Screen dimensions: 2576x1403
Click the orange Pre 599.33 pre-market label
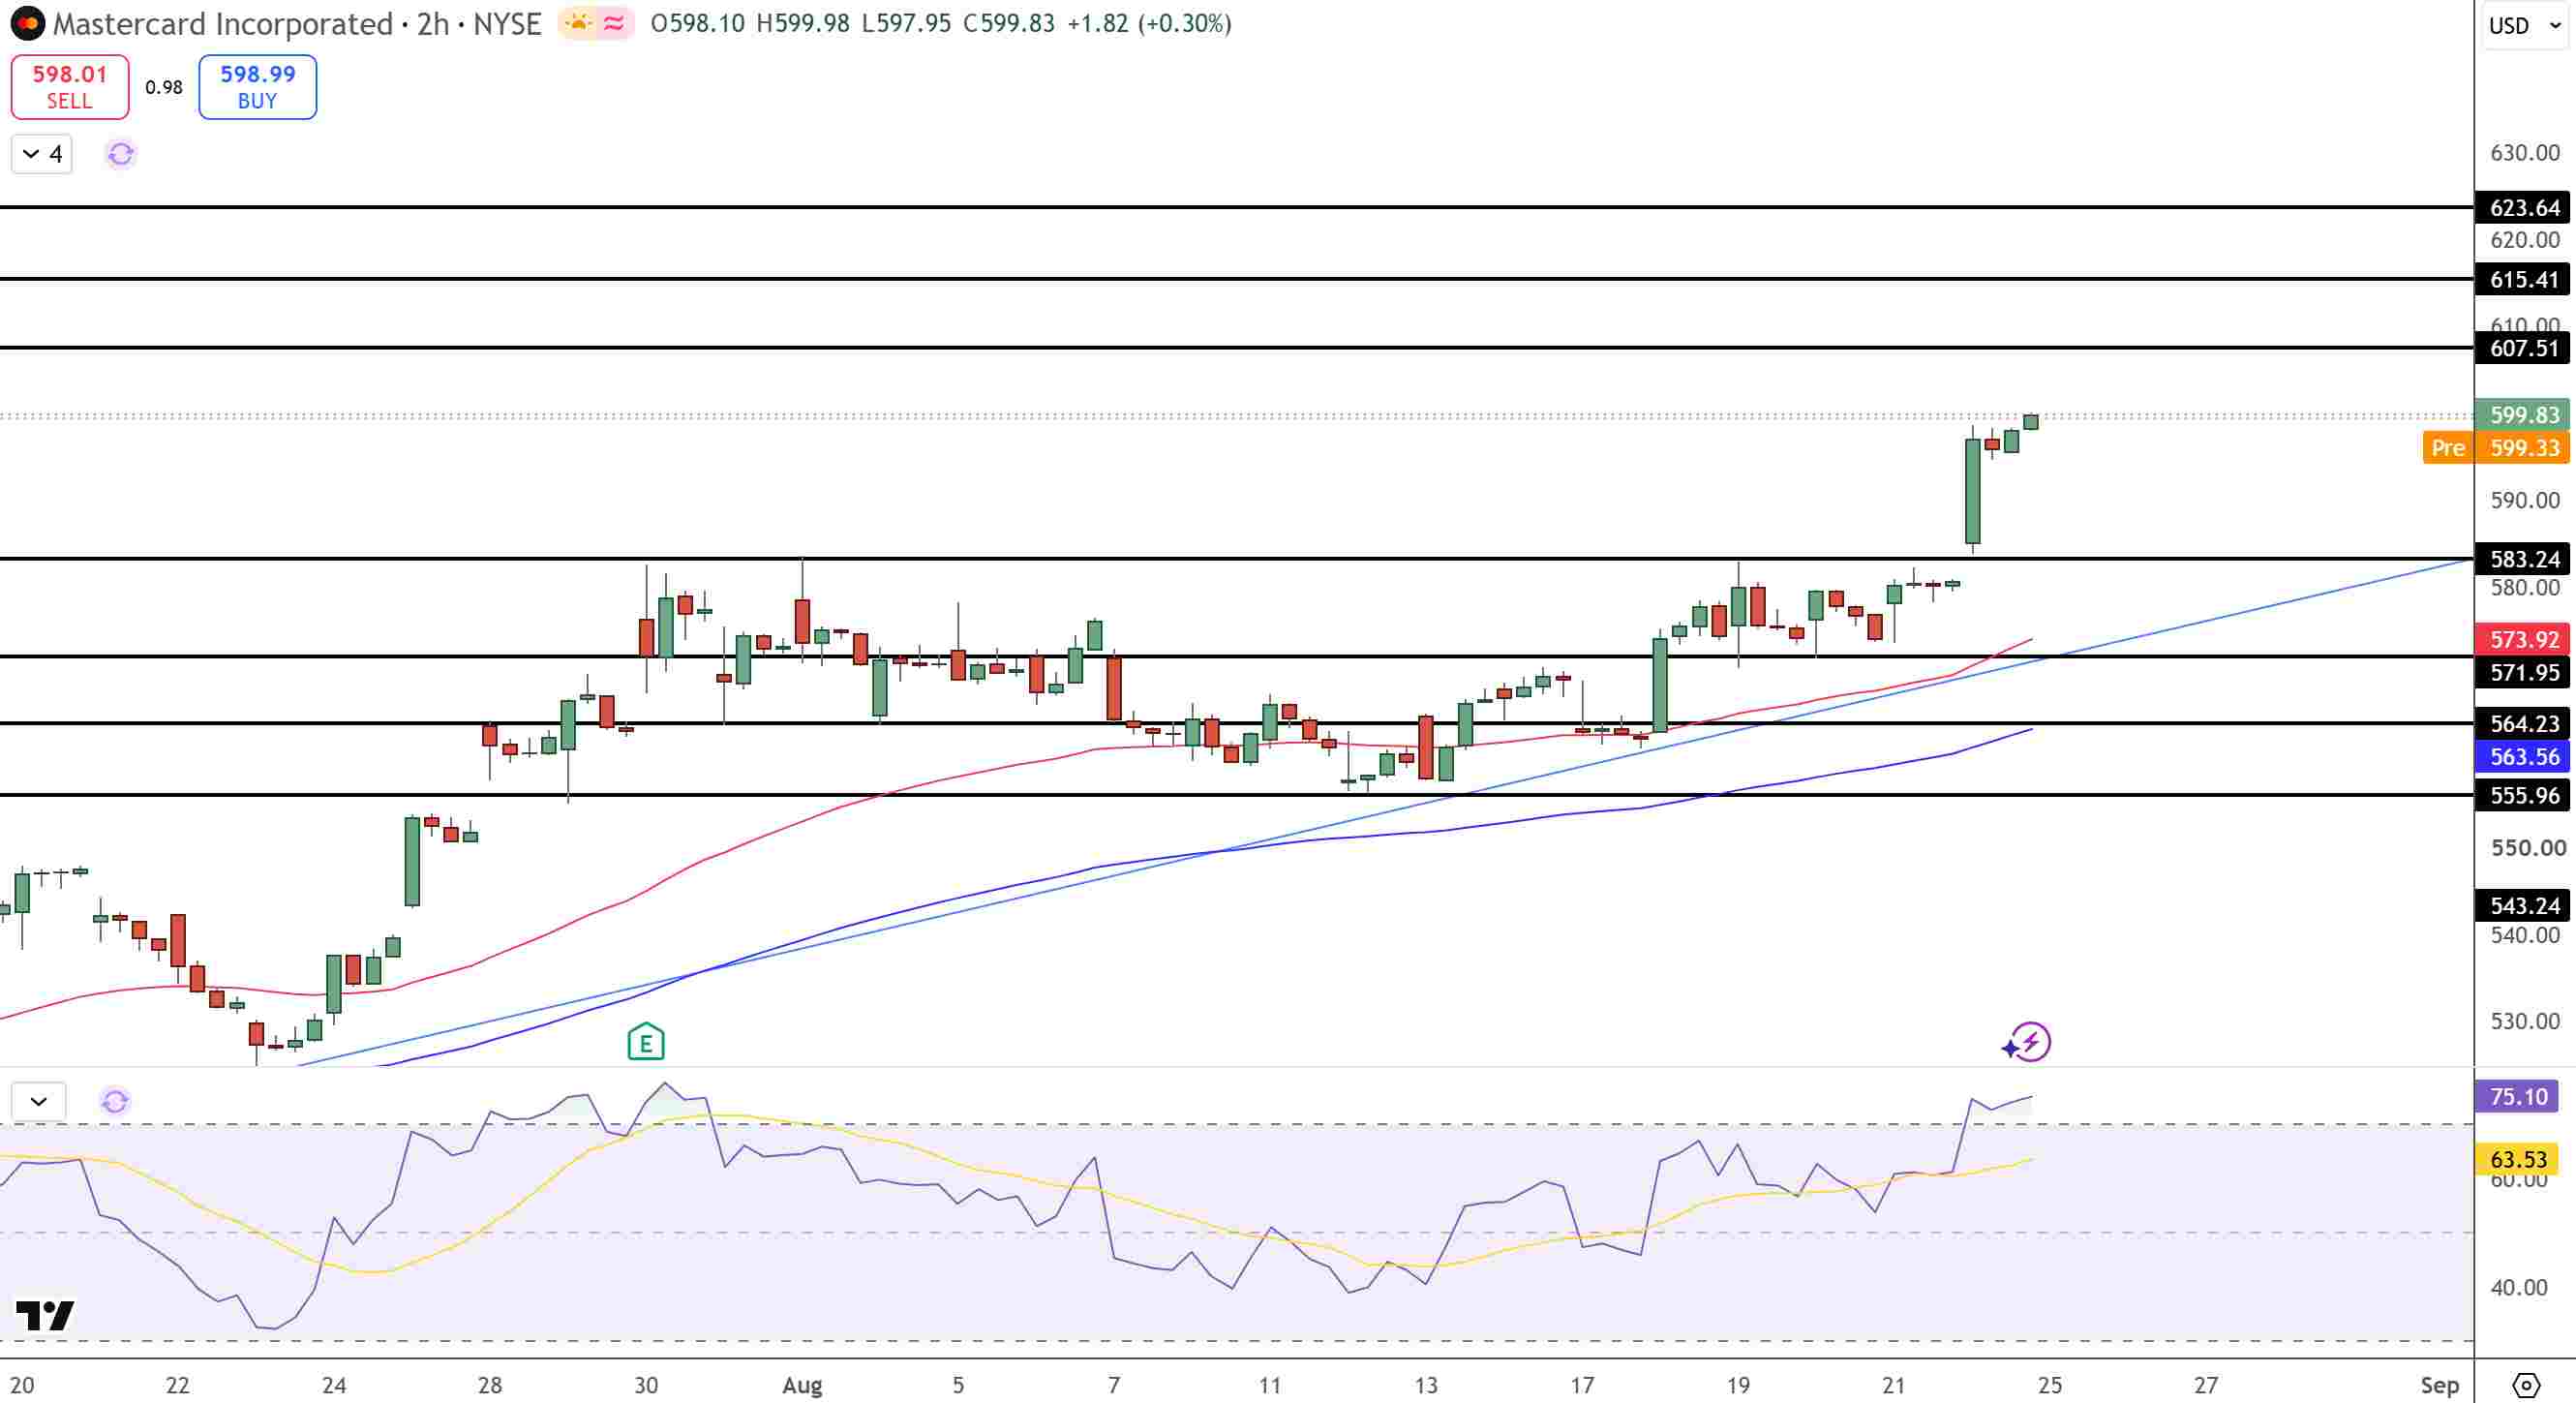pos(2495,447)
